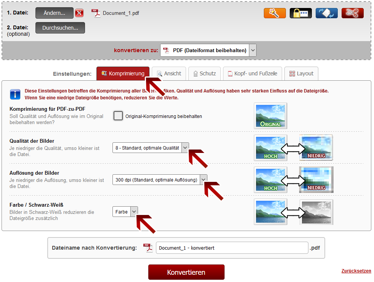Viewport: 374px width, 282px height.
Task: Open the Kopf- und Fußzeile tab
Action: point(252,73)
